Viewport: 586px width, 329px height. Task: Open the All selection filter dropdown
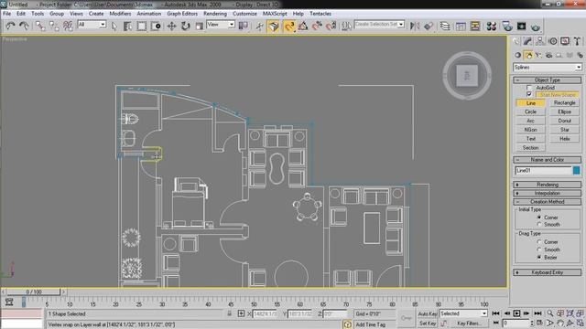92,25
